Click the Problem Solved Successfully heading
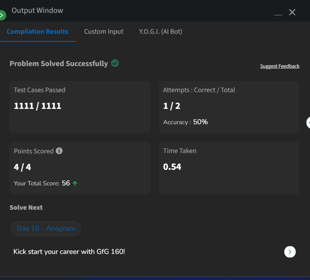This screenshot has width=310, height=280. tap(59, 64)
